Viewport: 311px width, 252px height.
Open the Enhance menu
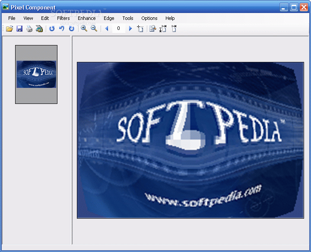tap(87, 18)
